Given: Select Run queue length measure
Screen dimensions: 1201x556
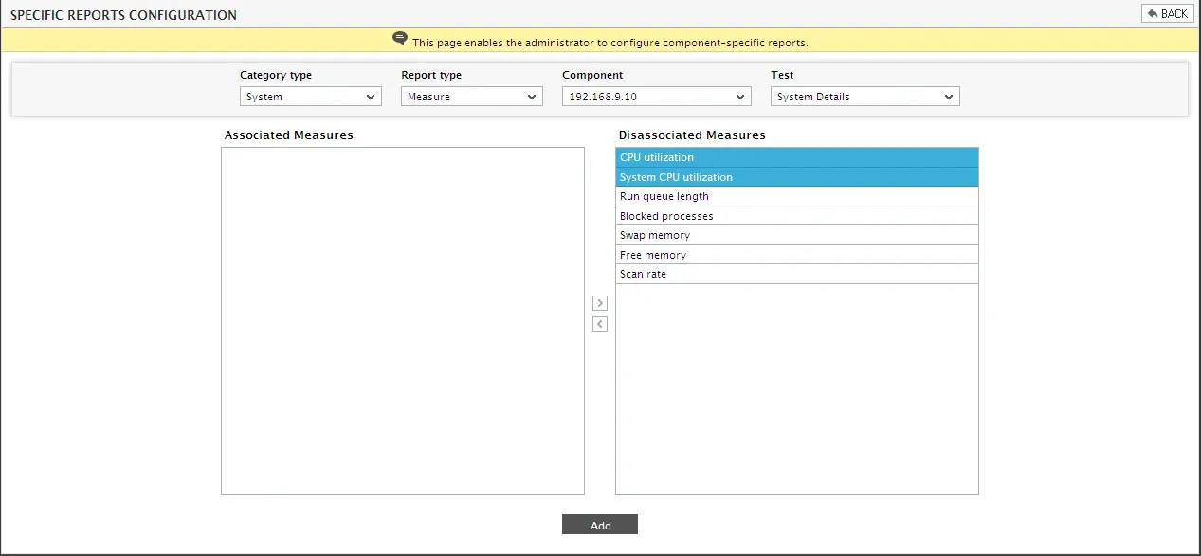Looking at the screenshot, I should pyautogui.click(x=797, y=196).
